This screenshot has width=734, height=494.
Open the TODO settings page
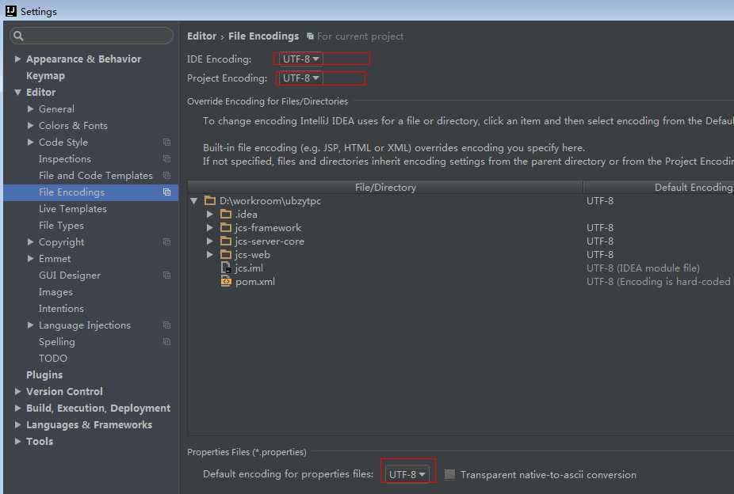coord(53,359)
